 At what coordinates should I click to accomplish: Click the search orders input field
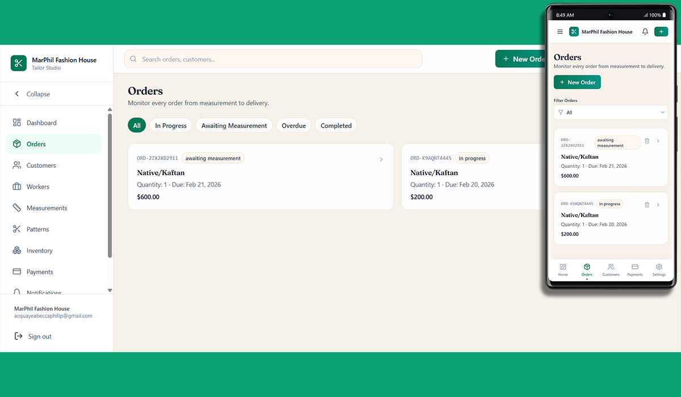tap(272, 58)
